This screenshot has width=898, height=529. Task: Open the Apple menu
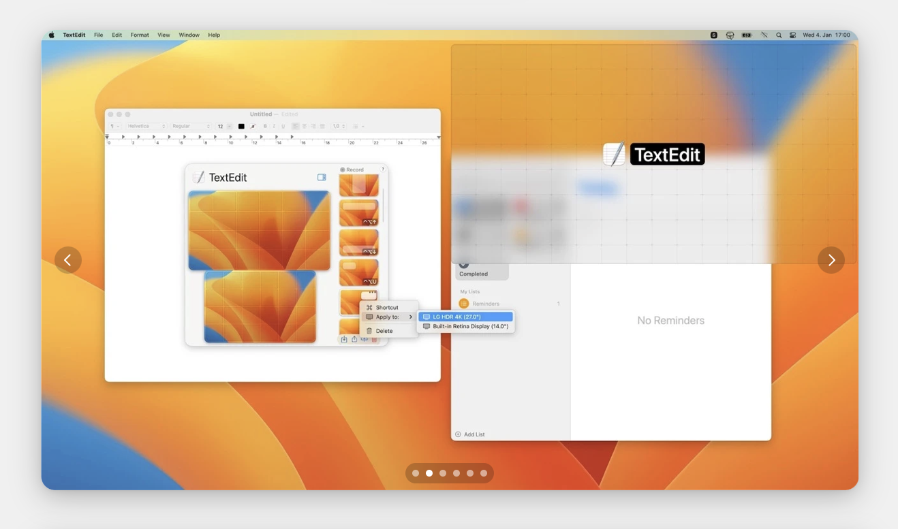pyautogui.click(x=52, y=35)
